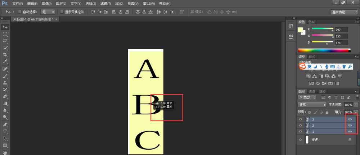
Task: Click the foreground color swatch in Color panel
Action: (x=301, y=30)
